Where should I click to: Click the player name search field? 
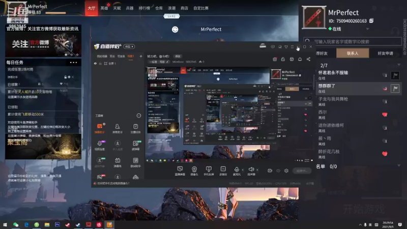[353, 41]
